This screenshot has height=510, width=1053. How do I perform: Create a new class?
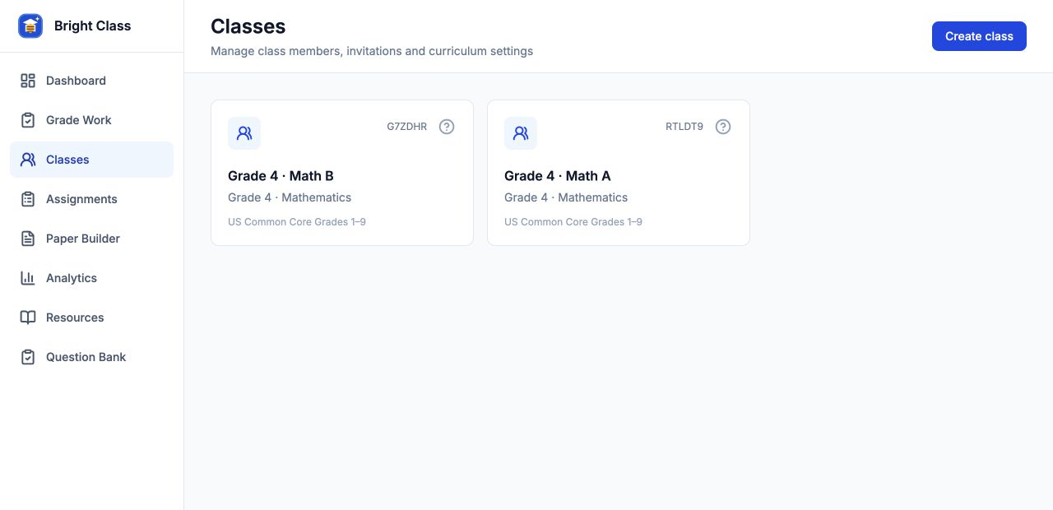coord(979,36)
